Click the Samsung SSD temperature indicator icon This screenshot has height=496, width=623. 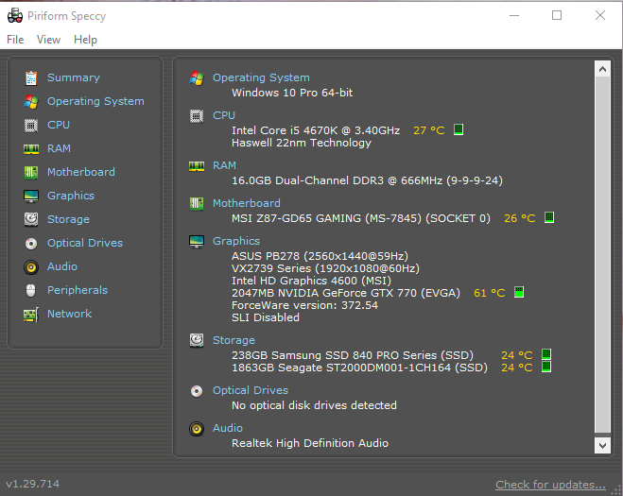[546, 354]
